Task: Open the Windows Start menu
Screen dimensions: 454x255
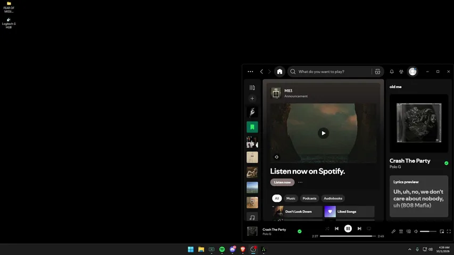Action: 191,249
